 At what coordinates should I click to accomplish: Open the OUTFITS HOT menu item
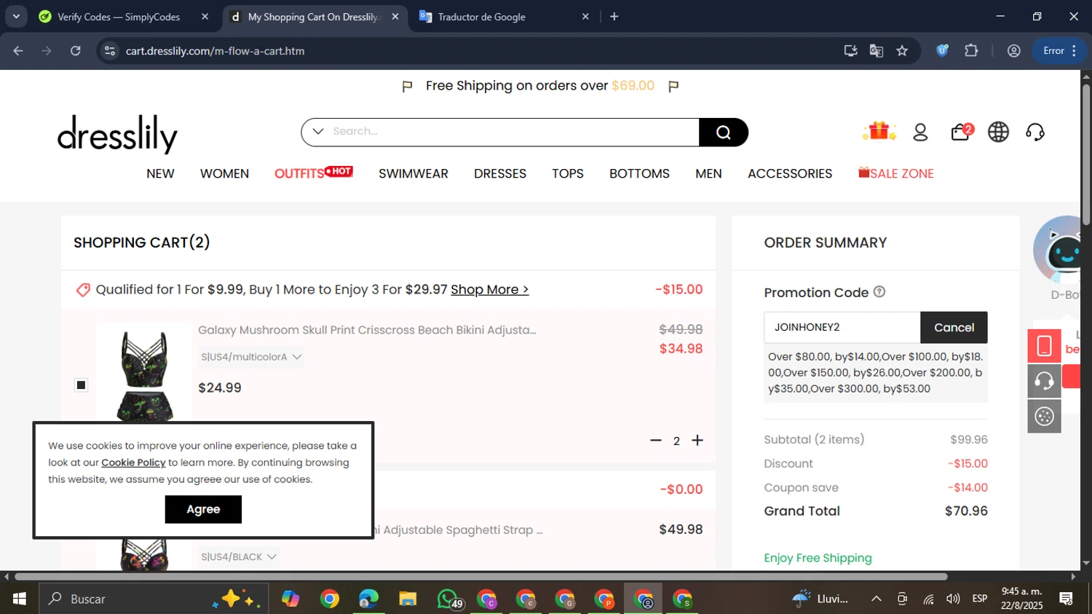pyautogui.click(x=314, y=173)
